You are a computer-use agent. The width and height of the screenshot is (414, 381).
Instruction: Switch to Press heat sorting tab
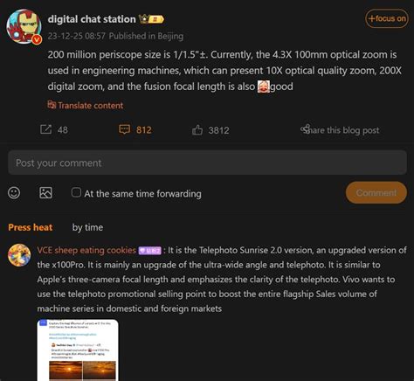point(31,227)
